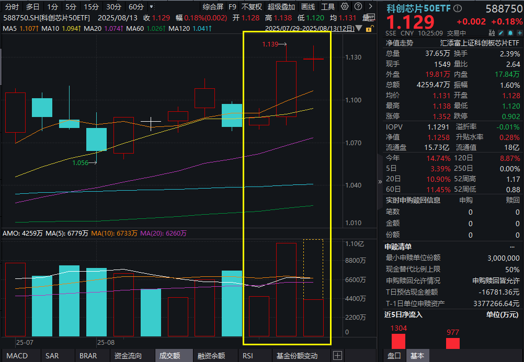Image resolution: width=524 pixels, height=362 pixels.
Task: Open the 基本 fundamentals tab
Action: tap(418, 355)
